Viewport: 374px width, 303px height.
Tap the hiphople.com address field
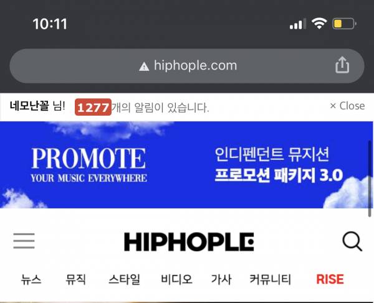pos(187,66)
